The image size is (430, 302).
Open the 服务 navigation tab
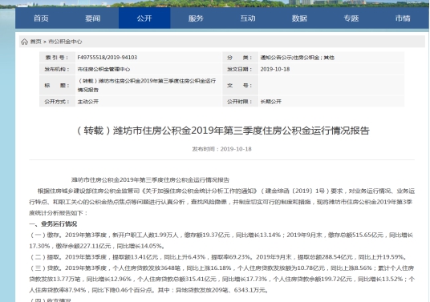196,18
